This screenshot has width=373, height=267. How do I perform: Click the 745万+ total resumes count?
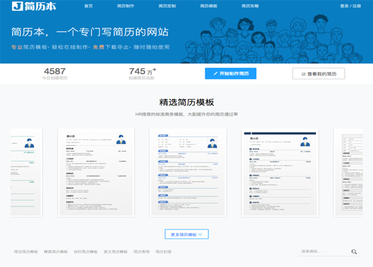pos(143,71)
